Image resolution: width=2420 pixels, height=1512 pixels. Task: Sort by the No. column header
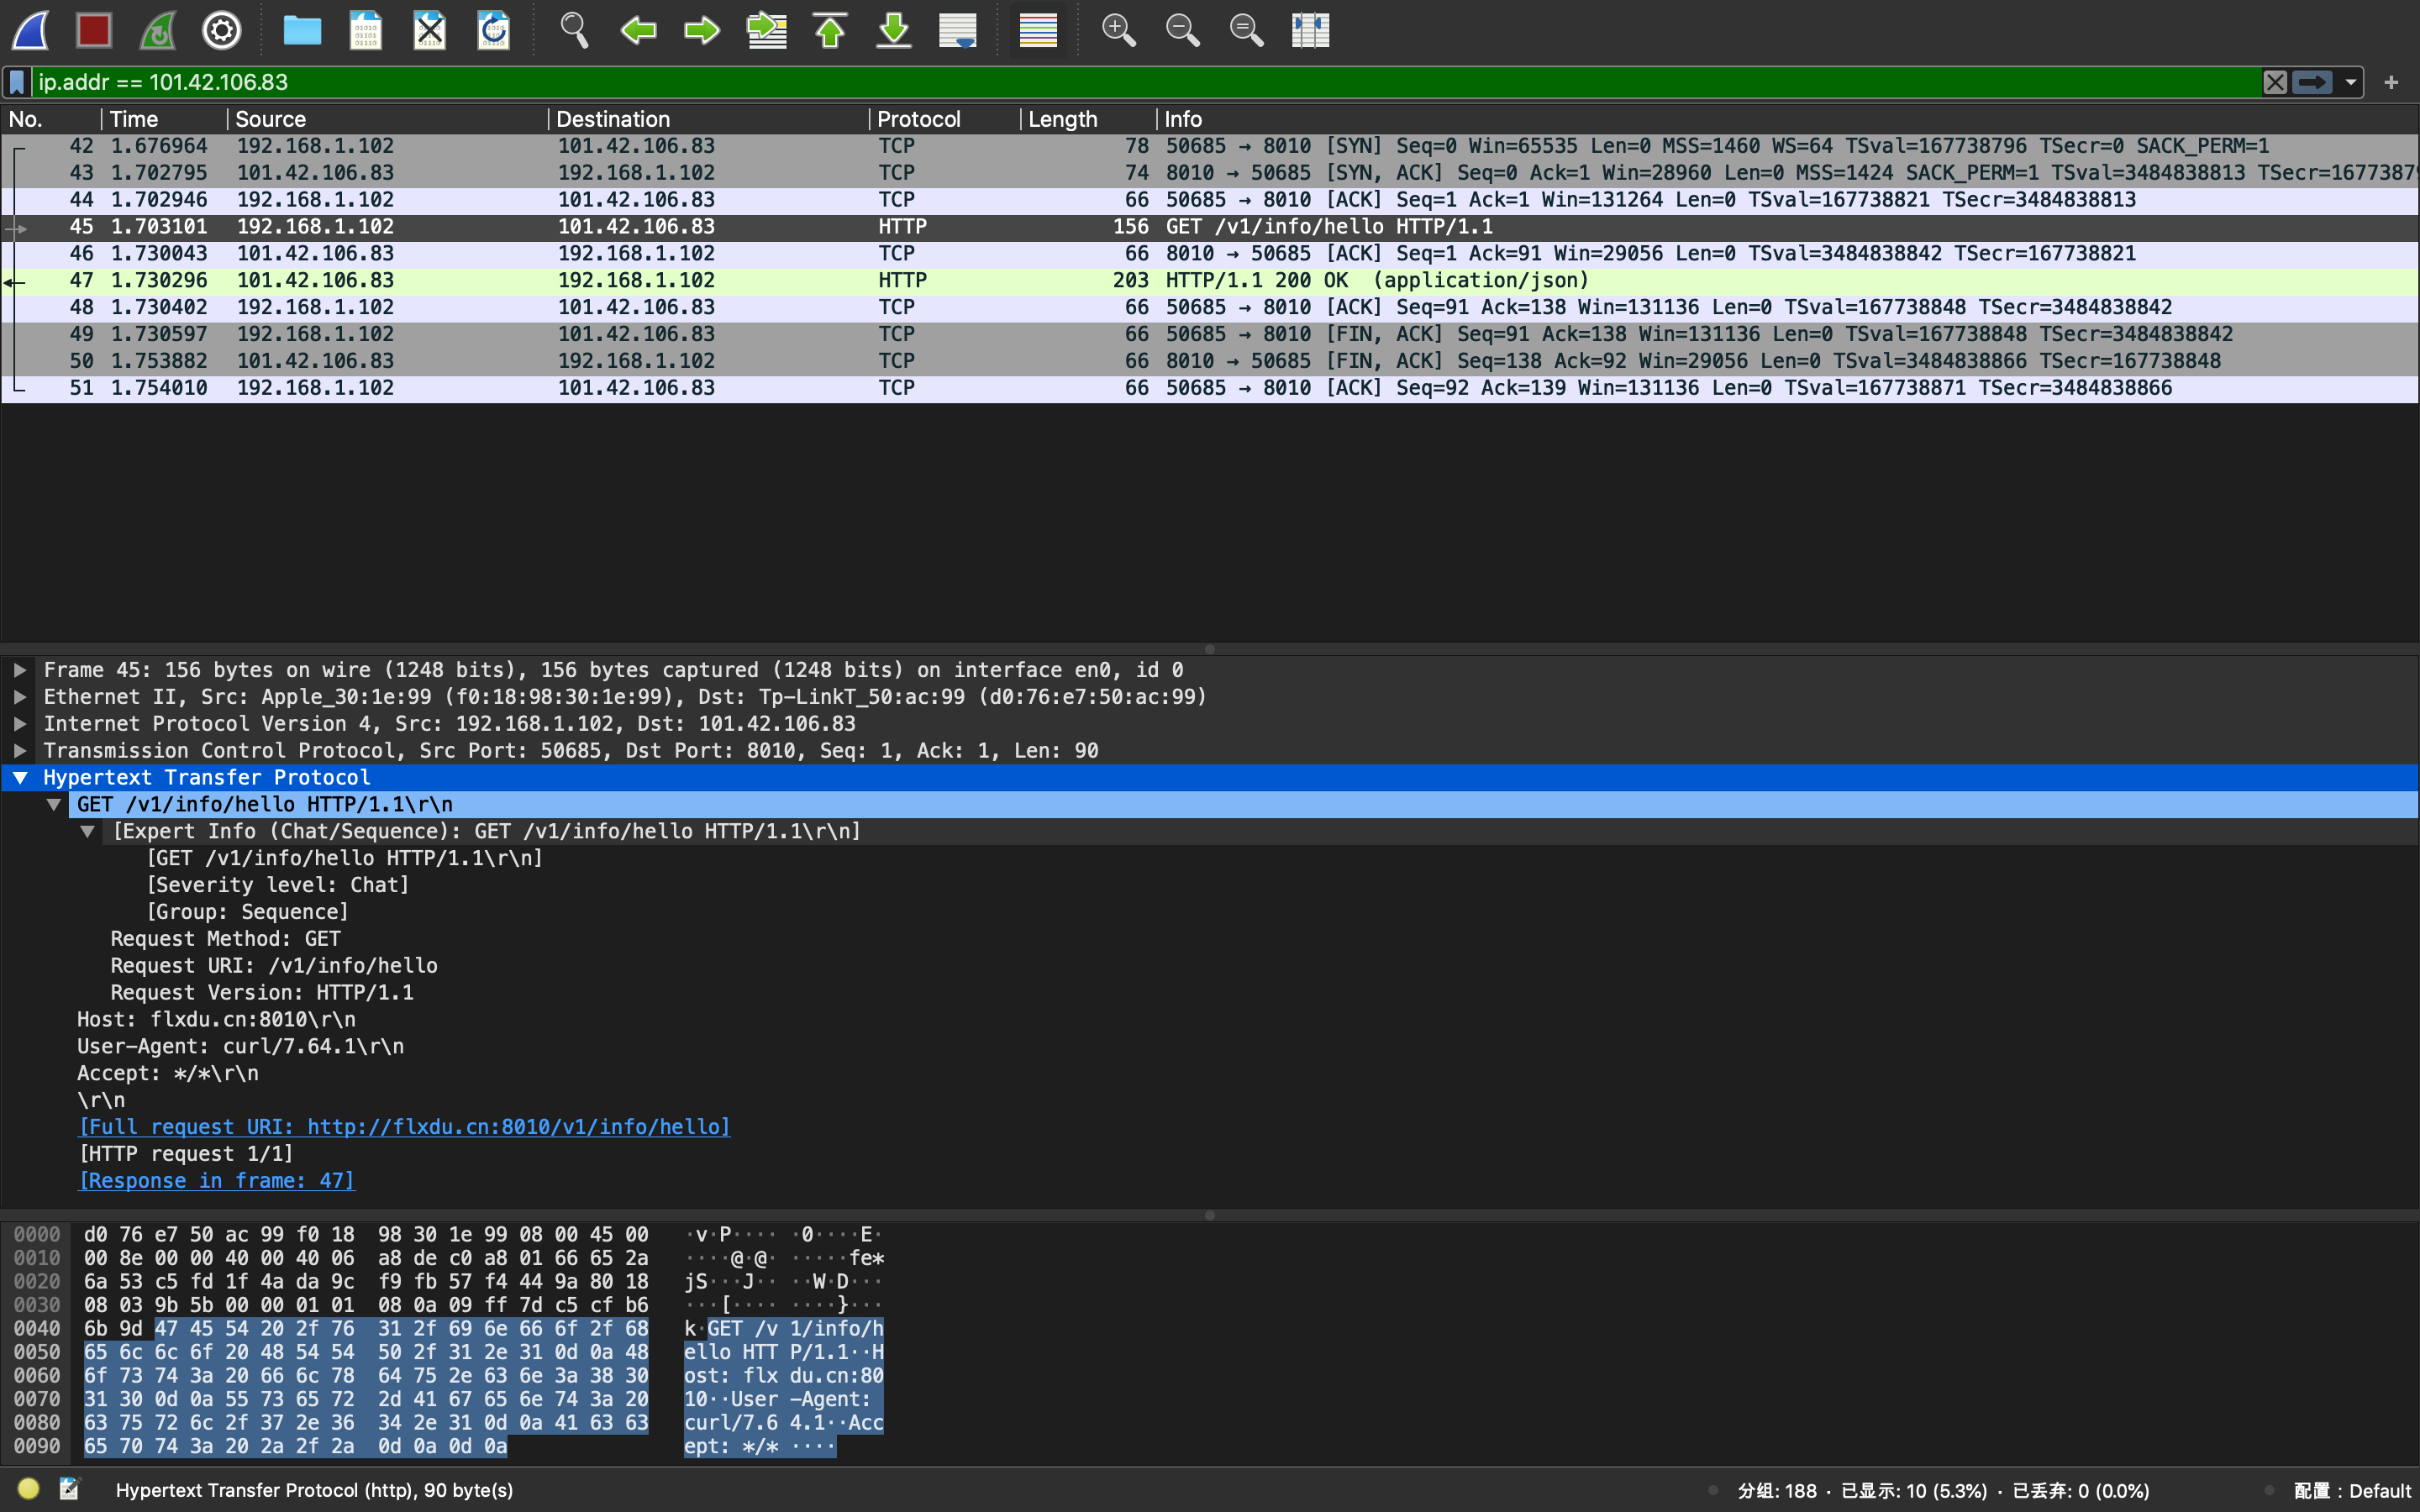50,119
